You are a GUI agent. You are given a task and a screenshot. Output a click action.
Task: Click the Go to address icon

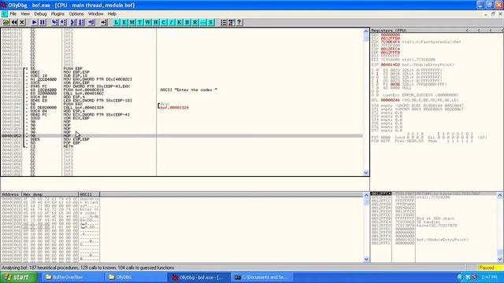[x=103, y=22]
